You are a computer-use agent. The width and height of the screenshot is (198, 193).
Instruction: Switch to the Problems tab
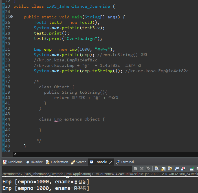click(x=13, y=162)
